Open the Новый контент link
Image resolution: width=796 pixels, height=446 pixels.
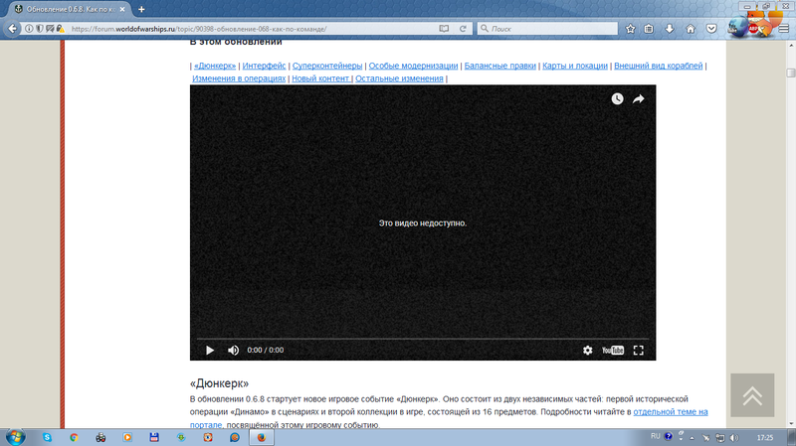320,78
